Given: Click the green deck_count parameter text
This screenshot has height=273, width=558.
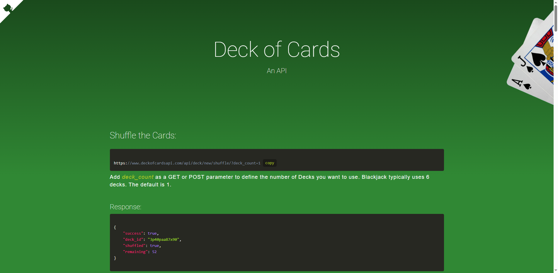Looking at the screenshot, I should [137, 177].
